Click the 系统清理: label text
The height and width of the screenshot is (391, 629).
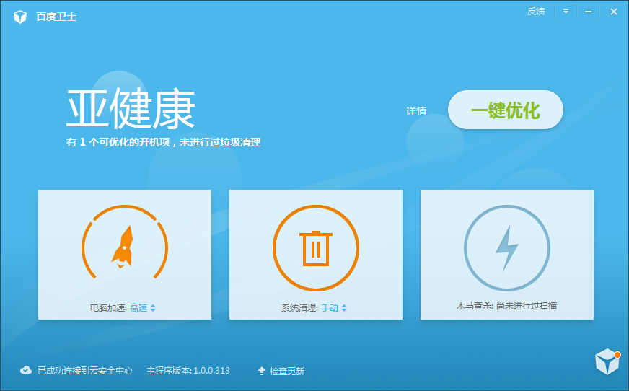point(299,308)
